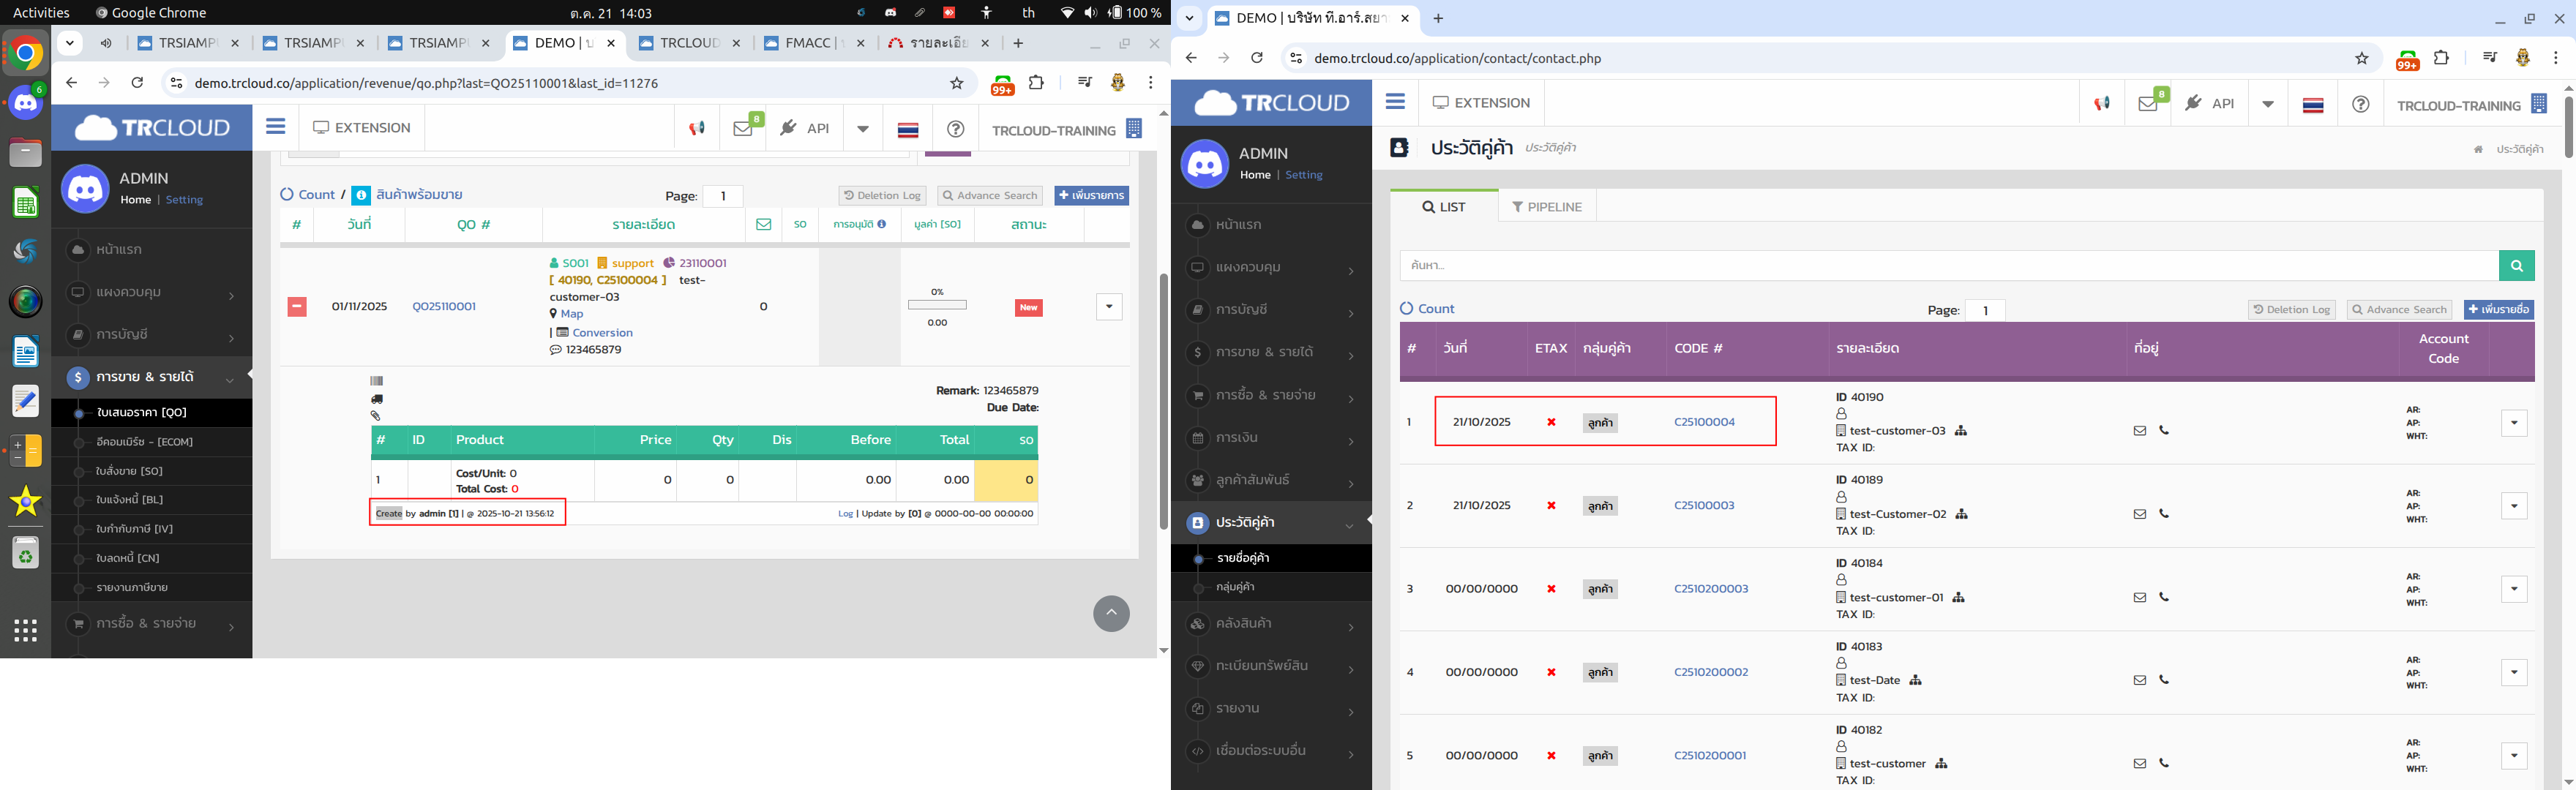2576x790 pixels.
Task: Click the Thai flag language icon in right window
Action: coord(2312,105)
